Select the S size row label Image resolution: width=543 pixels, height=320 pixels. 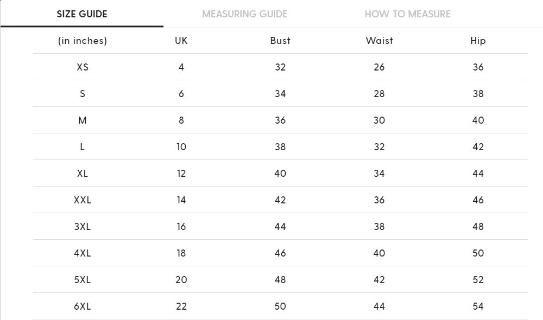tap(83, 94)
